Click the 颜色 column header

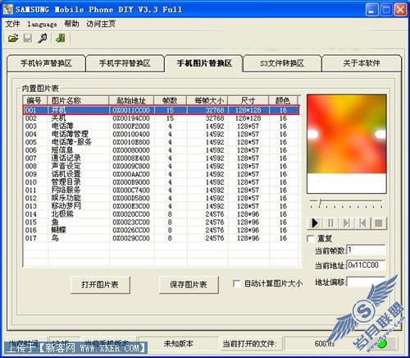(x=283, y=100)
